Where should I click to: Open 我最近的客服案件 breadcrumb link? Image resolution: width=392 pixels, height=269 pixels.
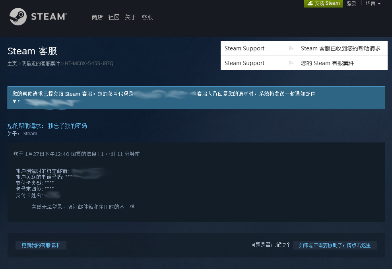tap(41, 63)
